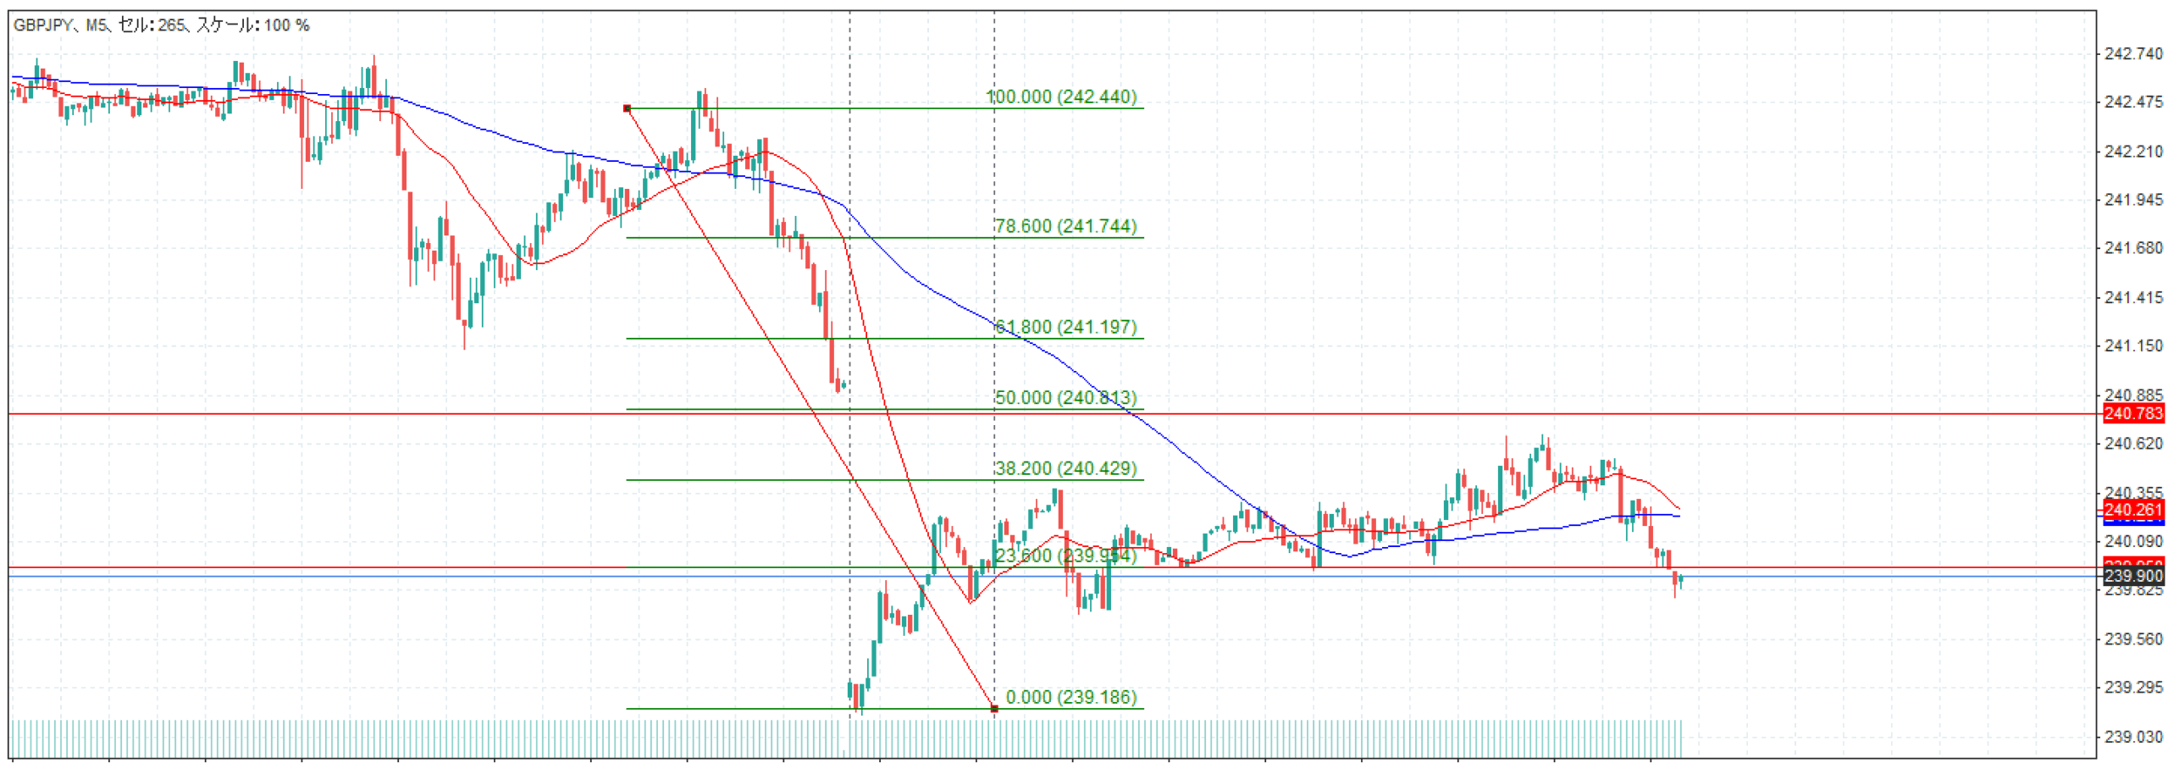Click the 38.200 (240.429) retracement label
The width and height of the screenshot is (2168, 763).
pyautogui.click(x=1065, y=468)
